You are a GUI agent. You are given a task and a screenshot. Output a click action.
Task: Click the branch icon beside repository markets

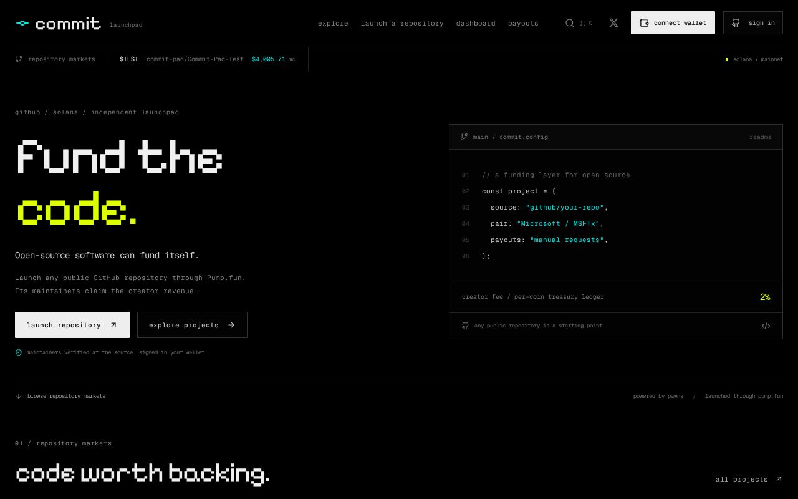click(x=19, y=59)
